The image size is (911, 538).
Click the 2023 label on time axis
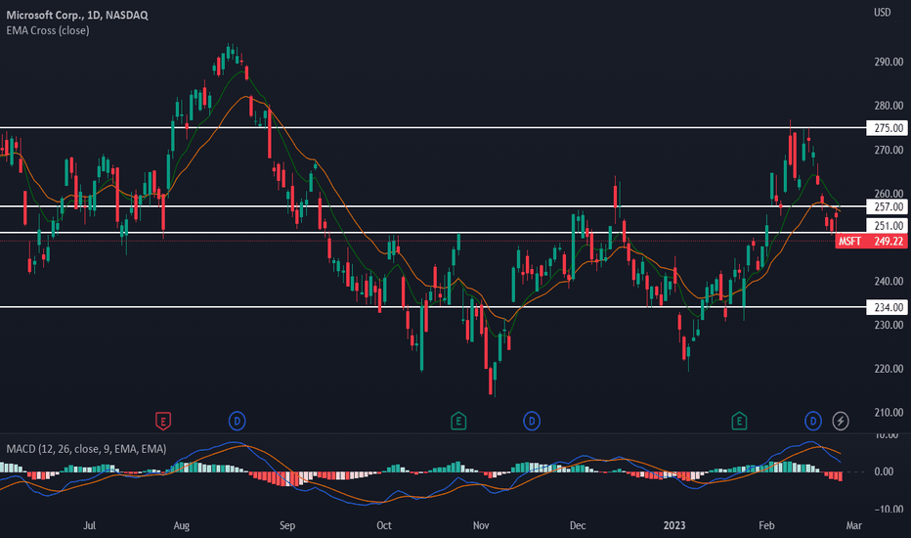(674, 525)
